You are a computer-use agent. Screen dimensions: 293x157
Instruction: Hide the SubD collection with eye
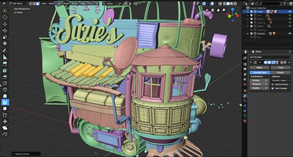pyautogui.click(x=290, y=12)
